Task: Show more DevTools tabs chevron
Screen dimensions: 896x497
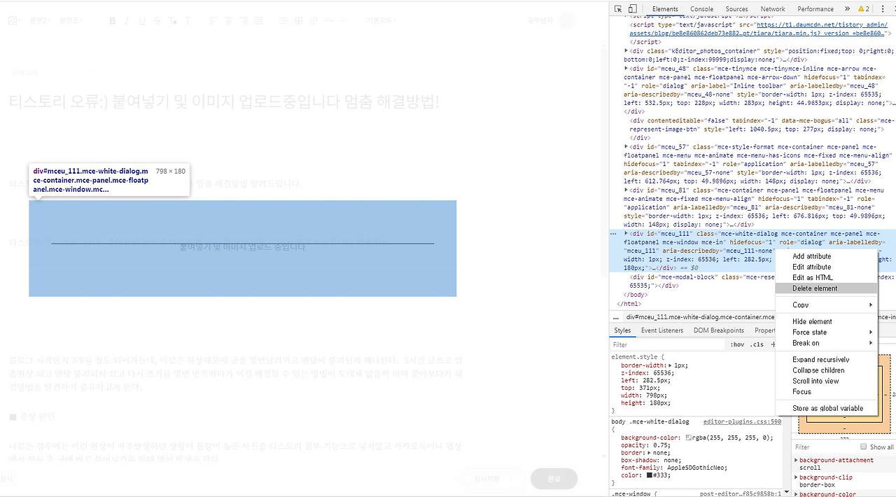Action: [847, 9]
